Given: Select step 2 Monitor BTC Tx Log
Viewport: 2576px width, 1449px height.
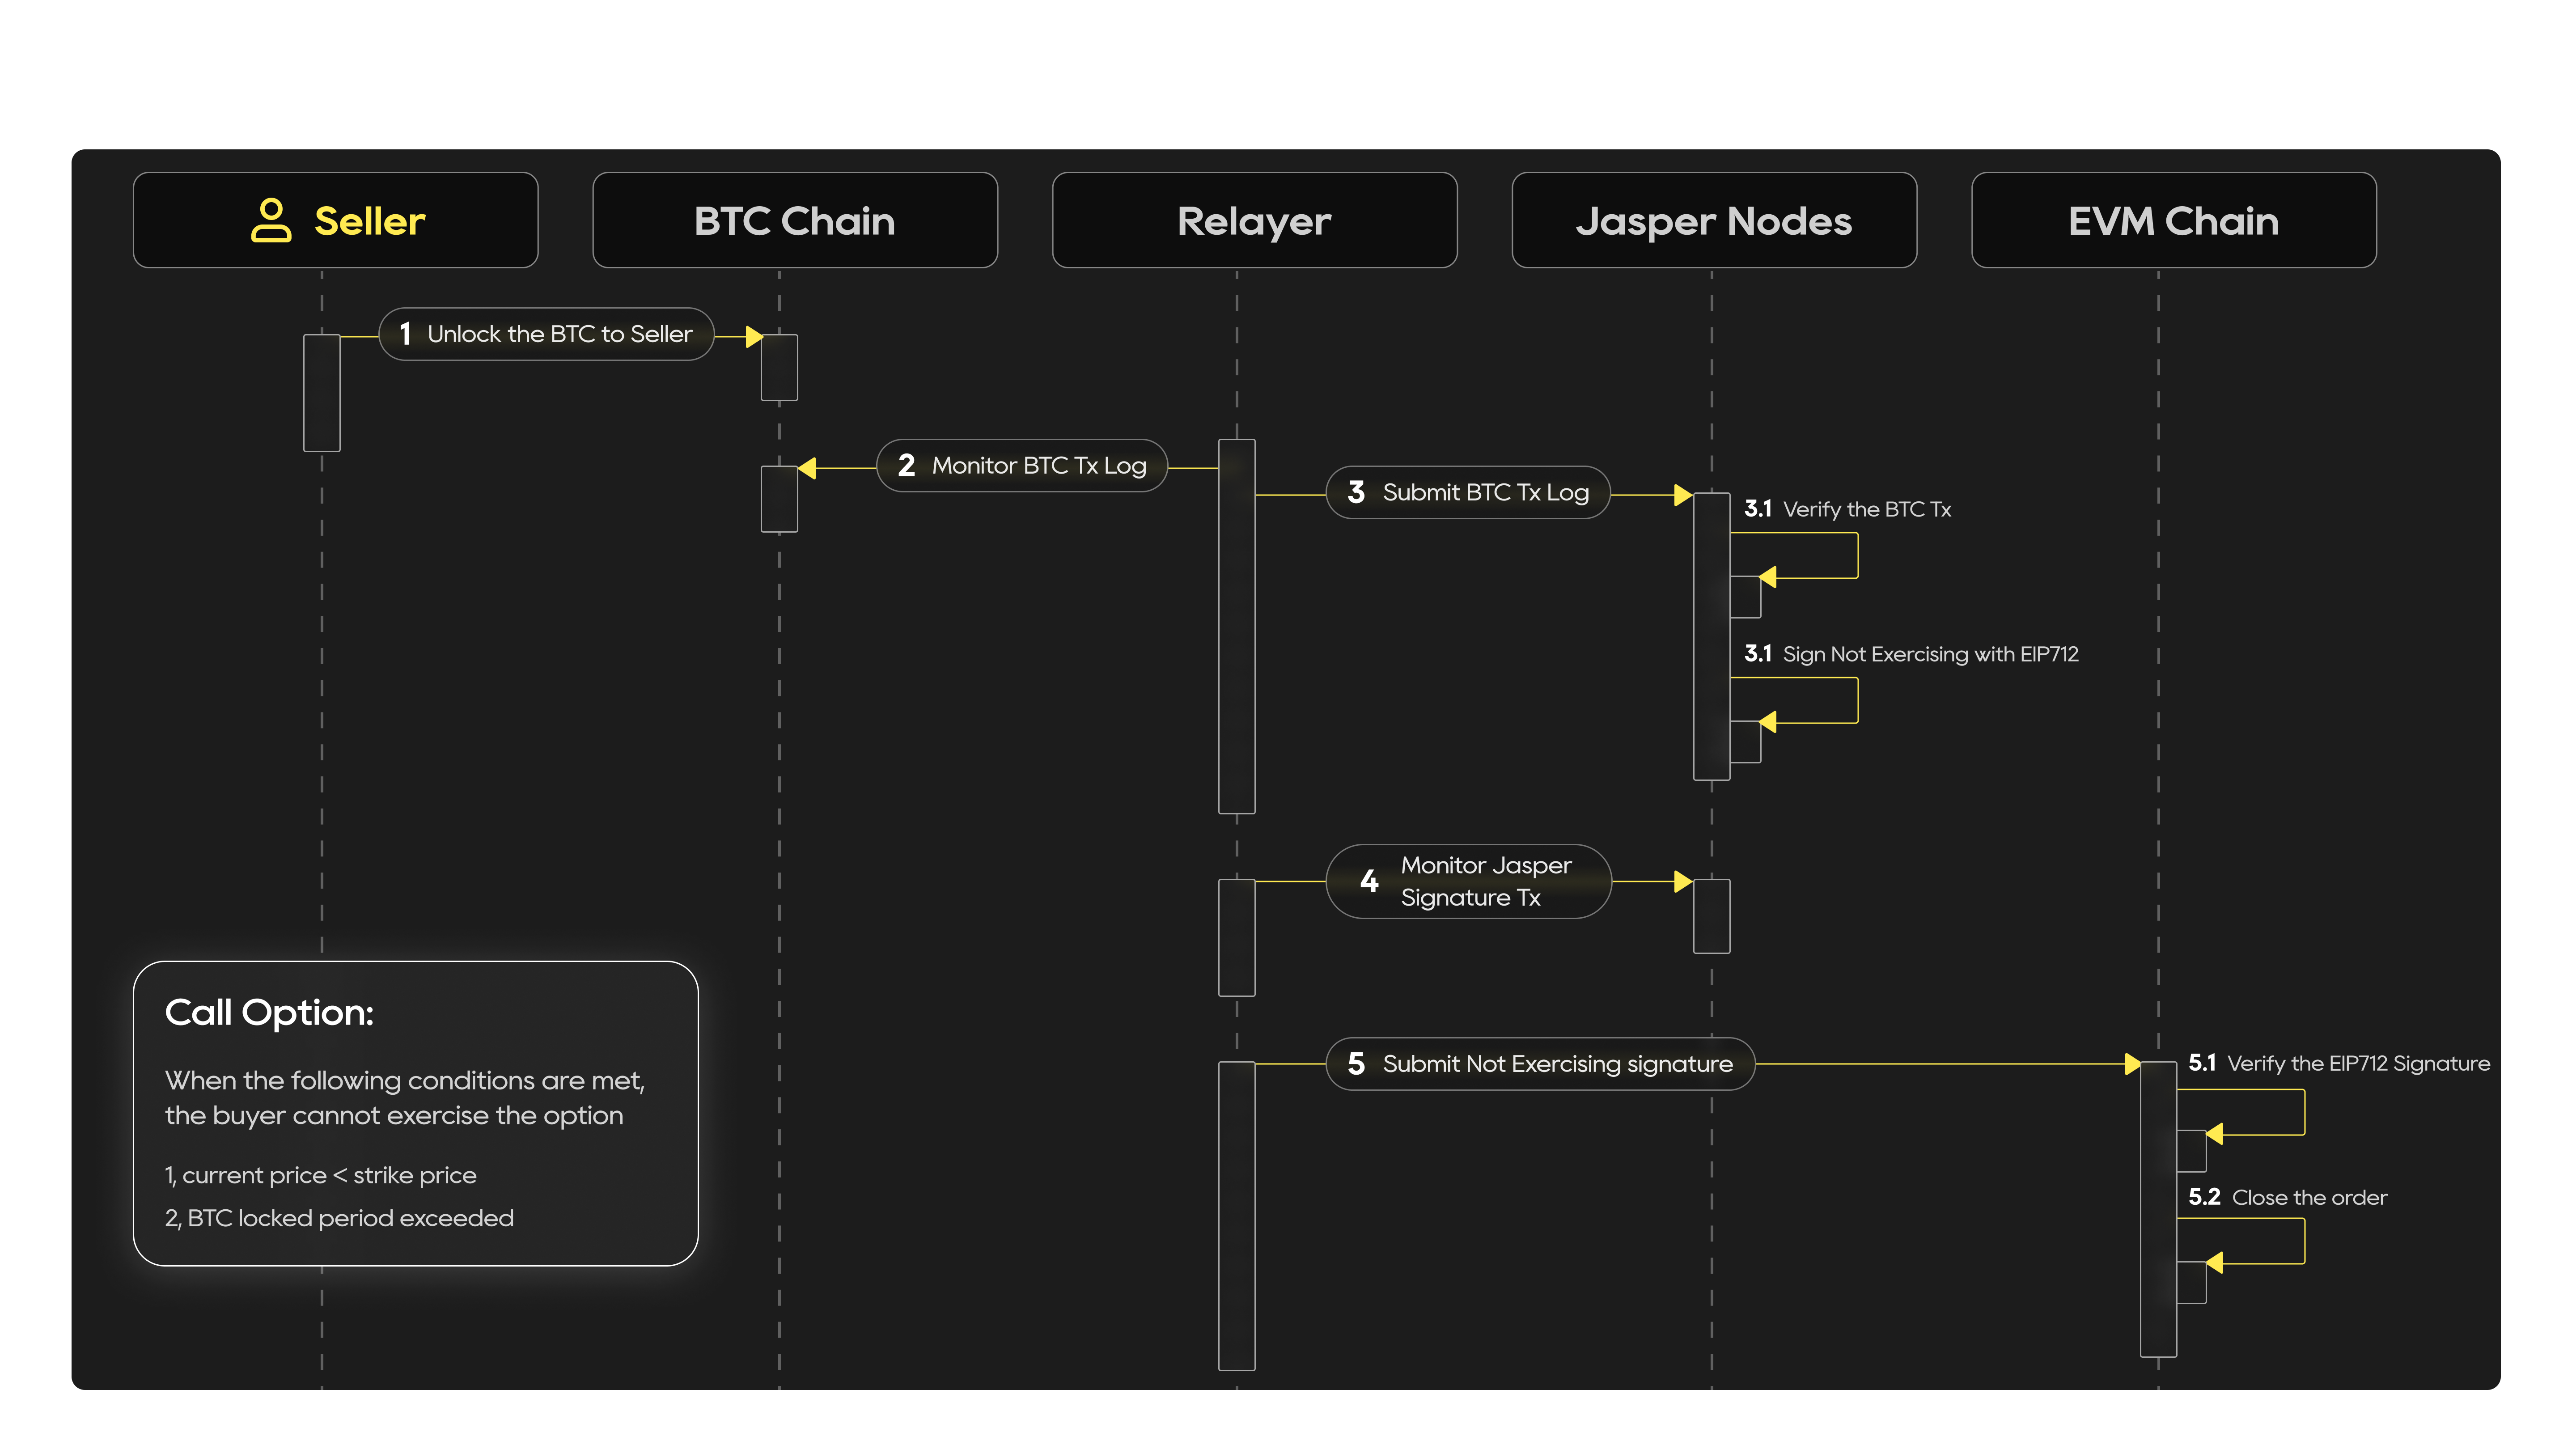Looking at the screenshot, I should 1022,466.
